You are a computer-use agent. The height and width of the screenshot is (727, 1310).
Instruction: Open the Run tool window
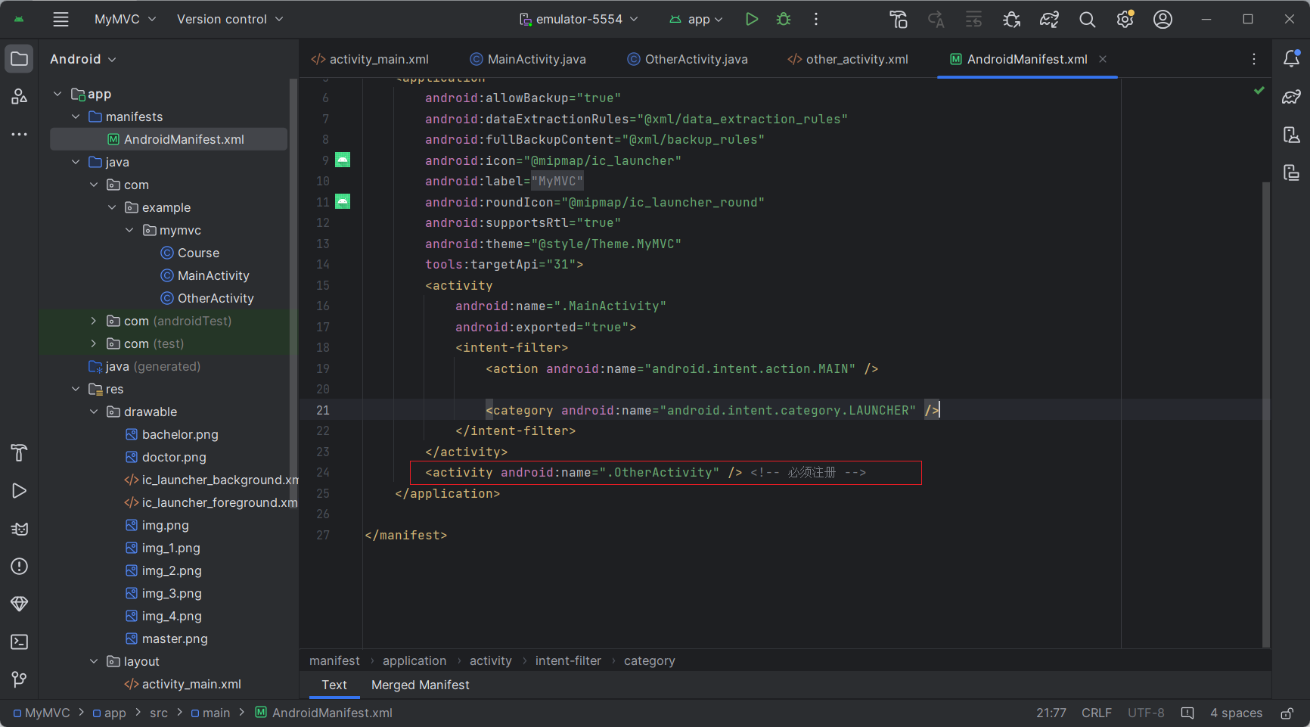(x=20, y=491)
